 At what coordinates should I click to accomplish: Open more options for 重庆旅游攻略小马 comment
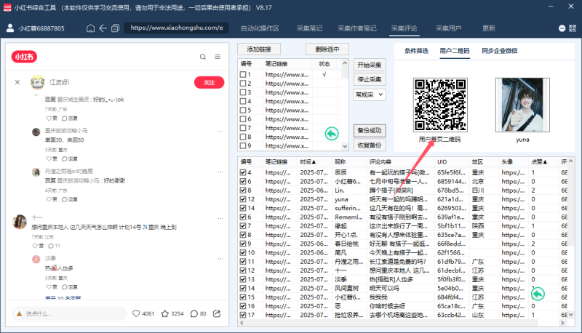click(x=220, y=132)
